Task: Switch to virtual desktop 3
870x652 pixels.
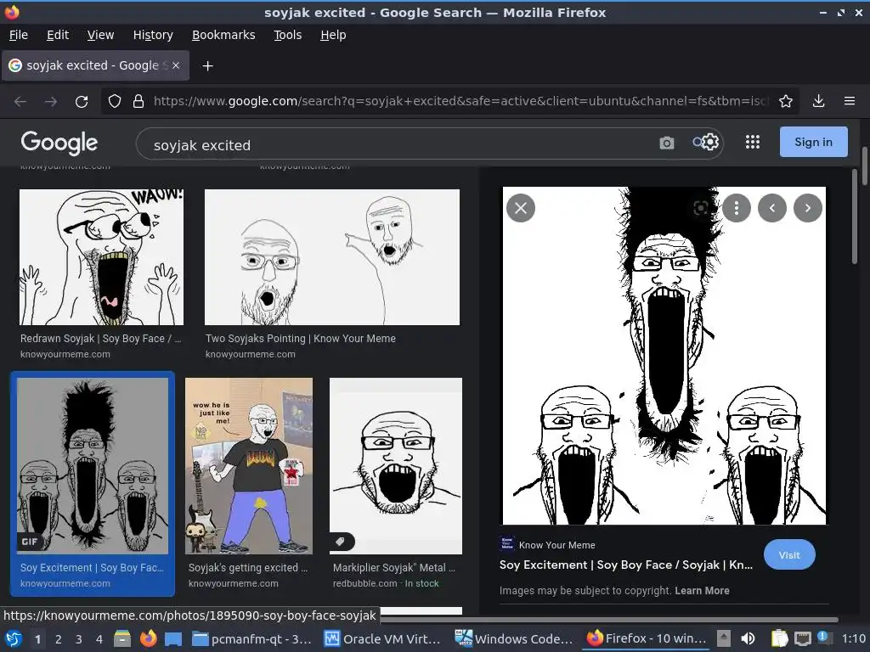Action: pyautogui.click(x=79, y=639)
